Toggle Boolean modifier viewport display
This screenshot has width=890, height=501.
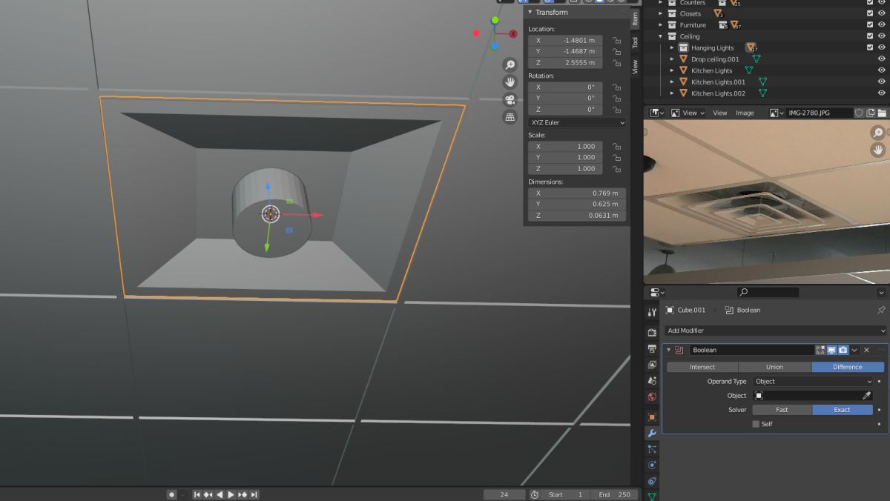pyautogui.click(x=831, y=350)
